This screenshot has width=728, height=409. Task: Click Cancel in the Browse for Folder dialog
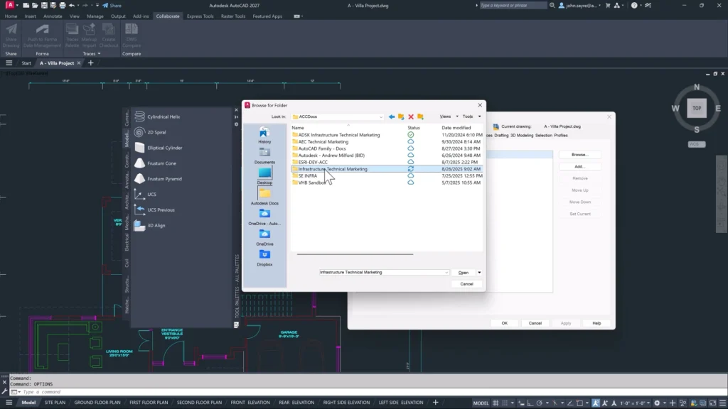(x=466, y=284)
